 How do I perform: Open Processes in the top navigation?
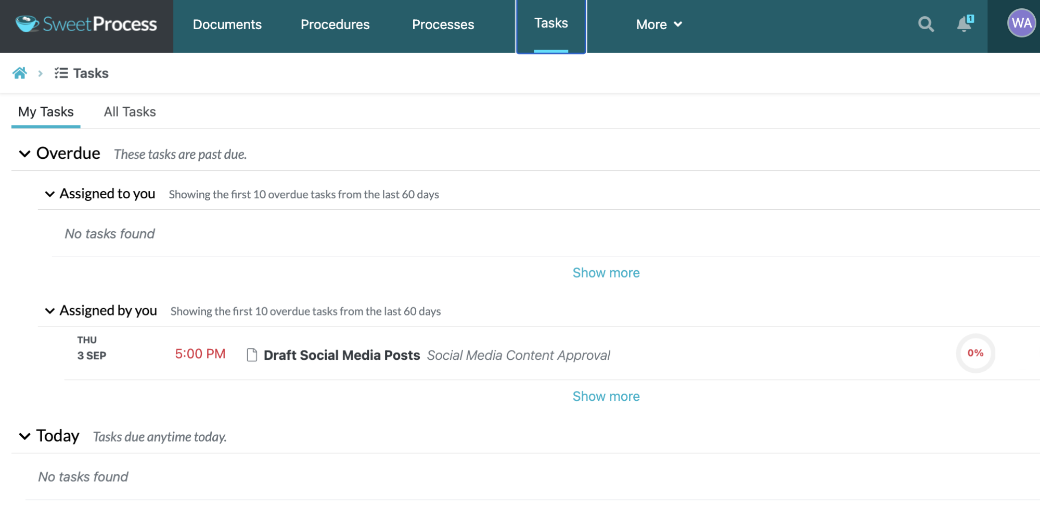[x=443, y=24]
